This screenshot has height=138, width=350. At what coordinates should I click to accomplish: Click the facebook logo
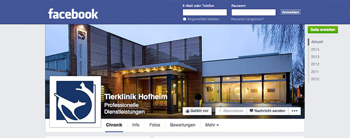point(73,14)
